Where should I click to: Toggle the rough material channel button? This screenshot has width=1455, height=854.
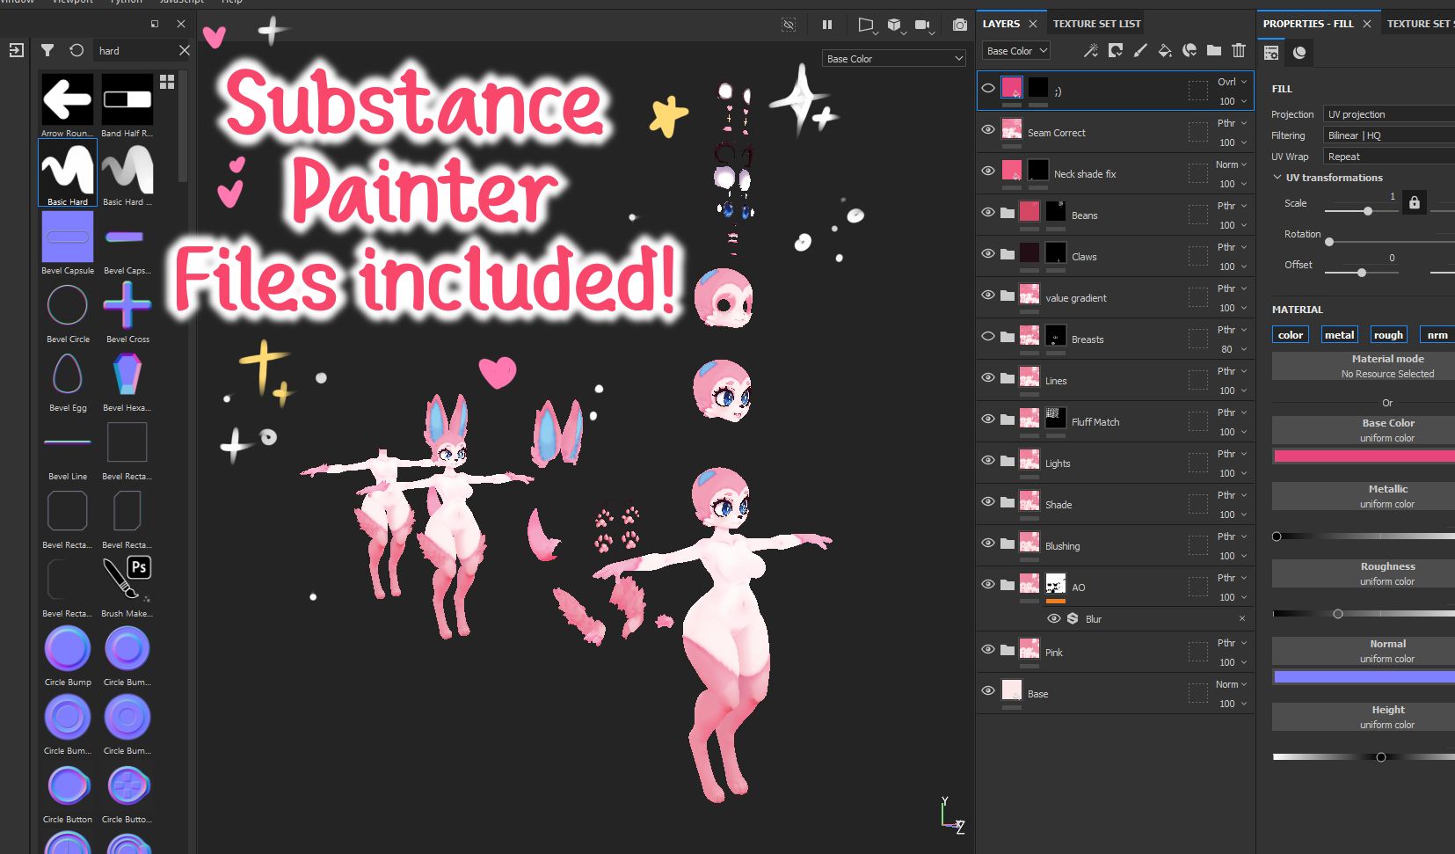click(1388, 334)
